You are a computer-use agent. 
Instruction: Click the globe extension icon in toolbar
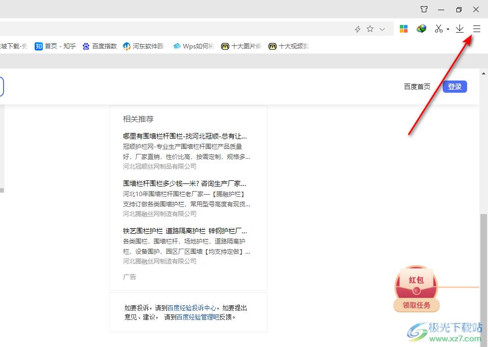coord(421,29)
